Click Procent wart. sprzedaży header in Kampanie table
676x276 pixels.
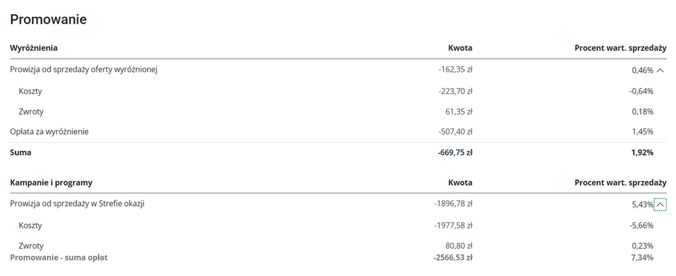tap(621, 183)
